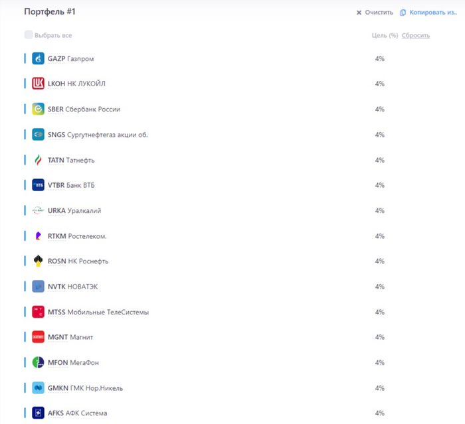Click the Цель (%) column header
The image size is (465, 424).
click(x=385, y=35)
